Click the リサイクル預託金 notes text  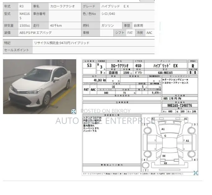coord(62,43)
